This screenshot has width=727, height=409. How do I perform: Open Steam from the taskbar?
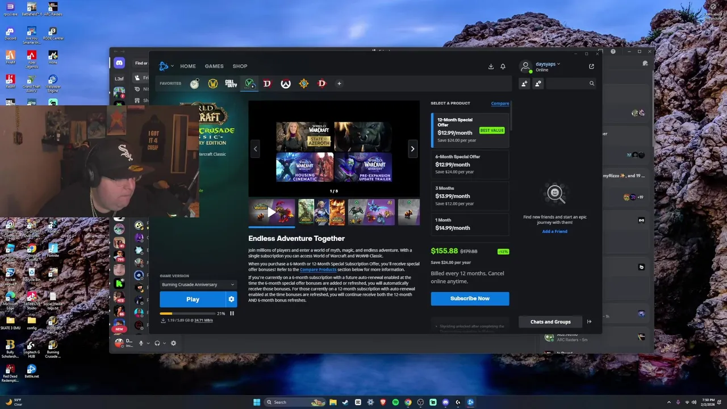(345, 402)
